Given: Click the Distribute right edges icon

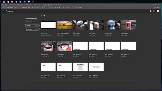Looking at the screenshot, I should (x=60, y=8).
